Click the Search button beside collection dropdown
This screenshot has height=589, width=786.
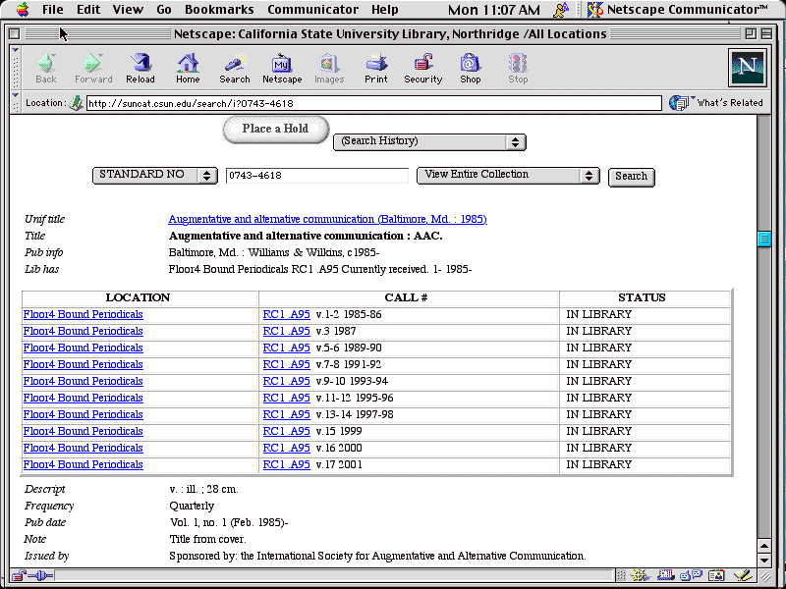[x=631, y=177]
